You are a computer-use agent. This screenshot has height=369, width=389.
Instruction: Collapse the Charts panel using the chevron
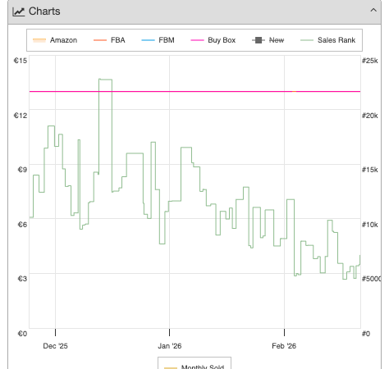pyautogui.click(x=373, y=11)
